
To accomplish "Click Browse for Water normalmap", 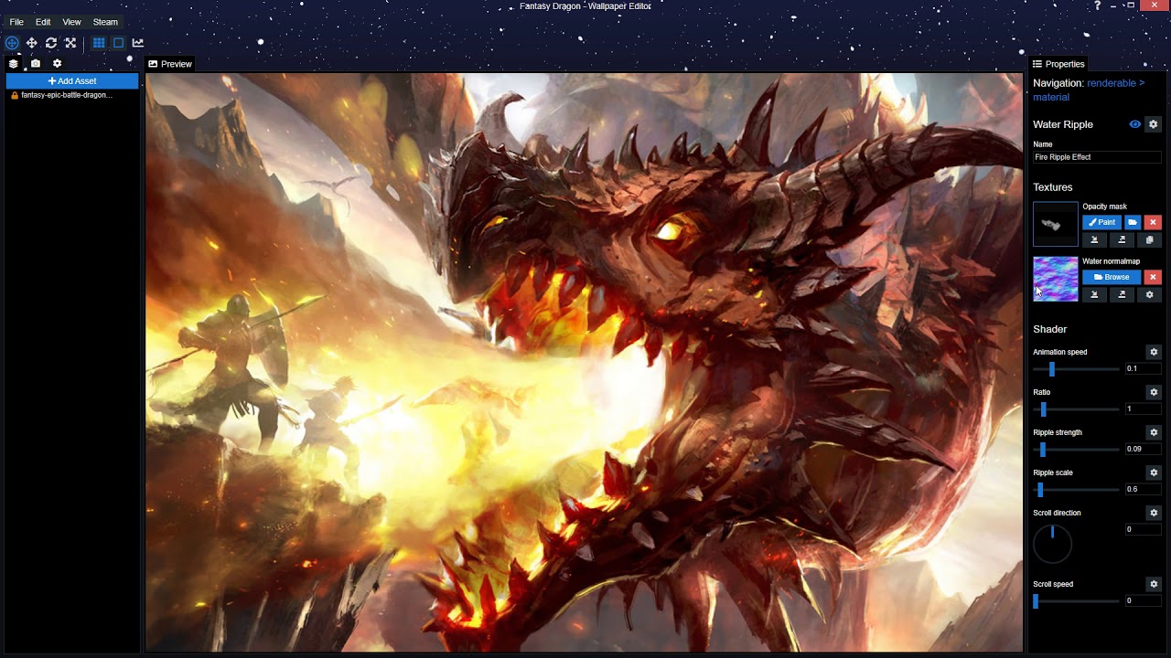I will pyautogui.click(x=1112, y=277).
